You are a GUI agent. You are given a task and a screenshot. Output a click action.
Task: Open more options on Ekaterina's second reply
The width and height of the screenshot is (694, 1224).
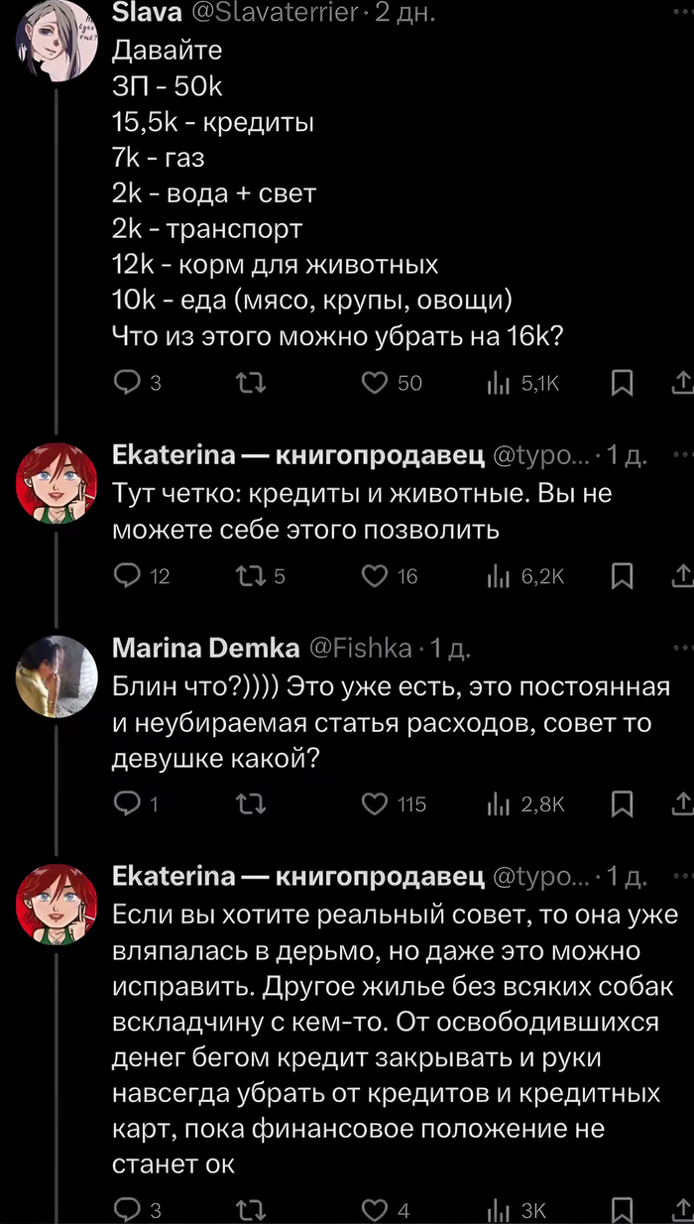680,875
